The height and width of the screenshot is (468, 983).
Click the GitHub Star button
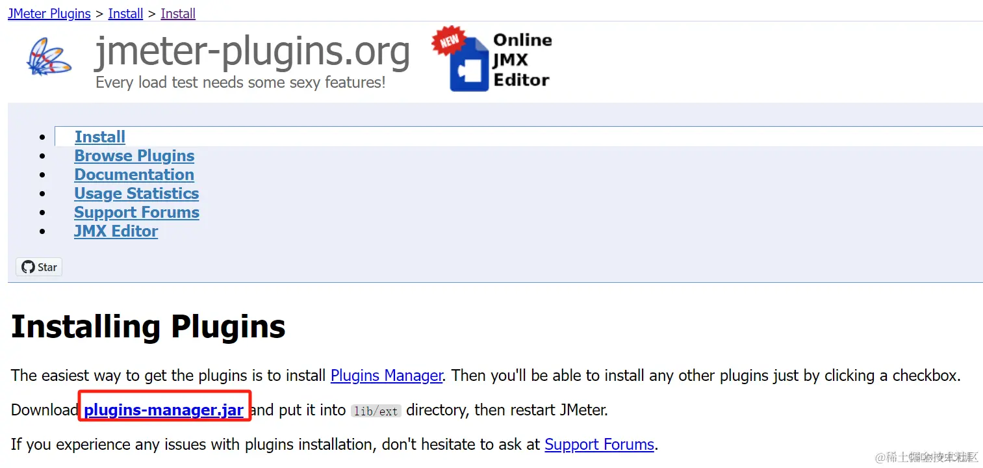click(39, 267)
